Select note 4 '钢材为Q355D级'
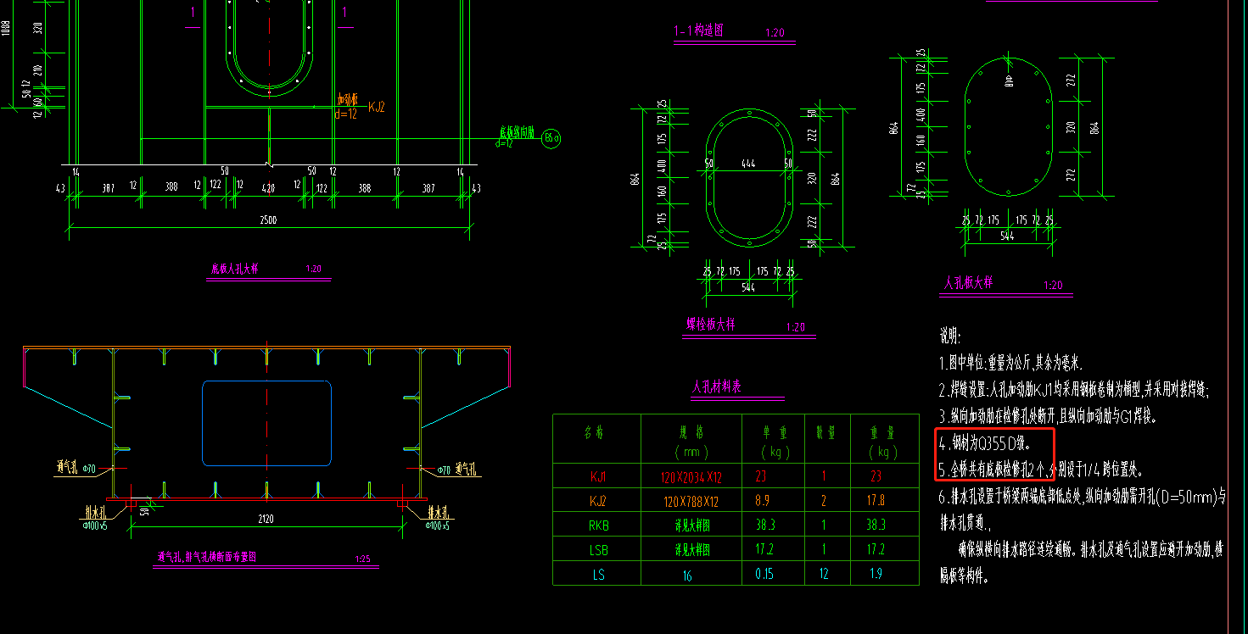The width and height of the screenshot is (1248, 634). click(985, 442)
